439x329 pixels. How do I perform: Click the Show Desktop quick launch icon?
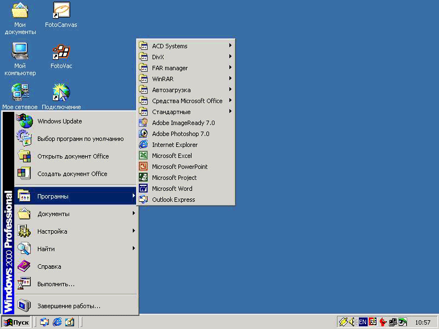click(70, 322)
